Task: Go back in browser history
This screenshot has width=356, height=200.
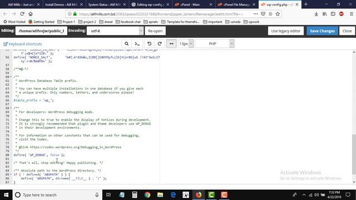Action: click(x=5, y=14)
